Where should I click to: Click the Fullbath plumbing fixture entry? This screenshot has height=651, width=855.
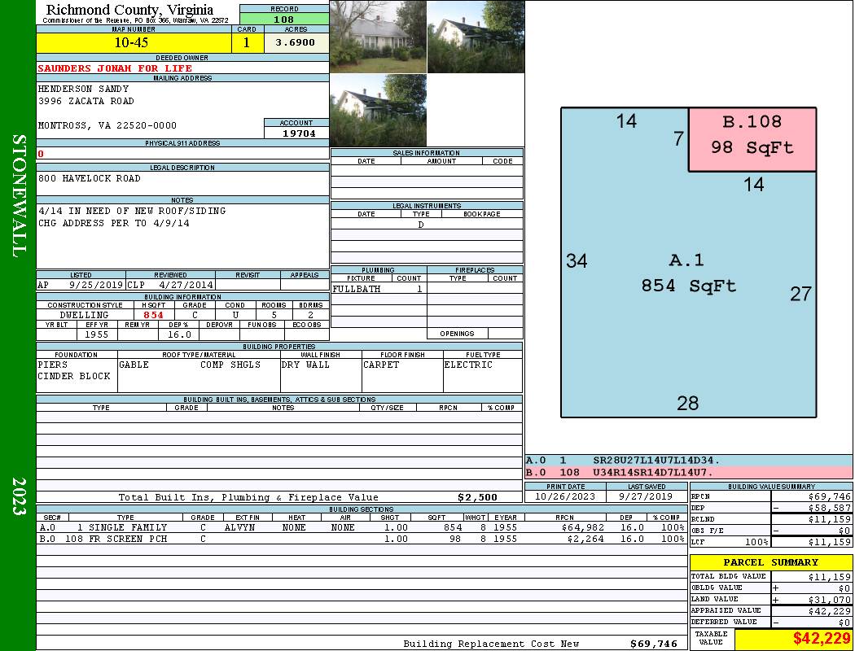(x=357, y=289)
